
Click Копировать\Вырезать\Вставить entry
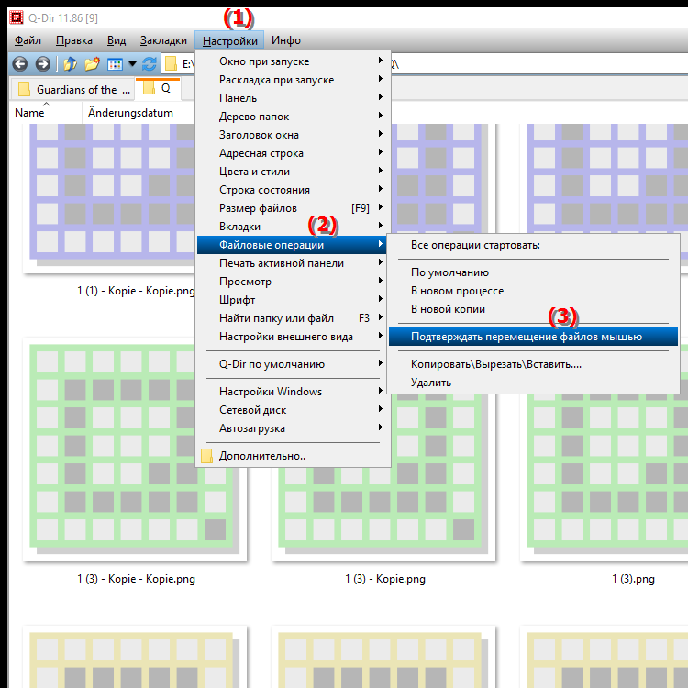495,364
